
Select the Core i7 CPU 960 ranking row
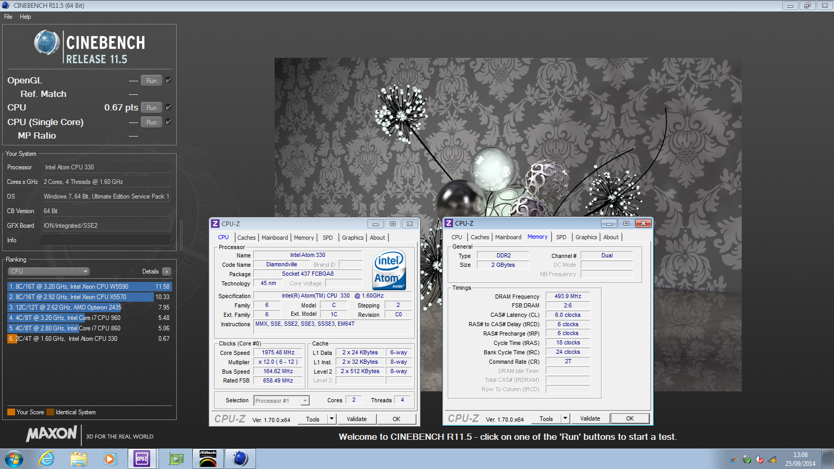pyautogui.click(x=89, y=318)
